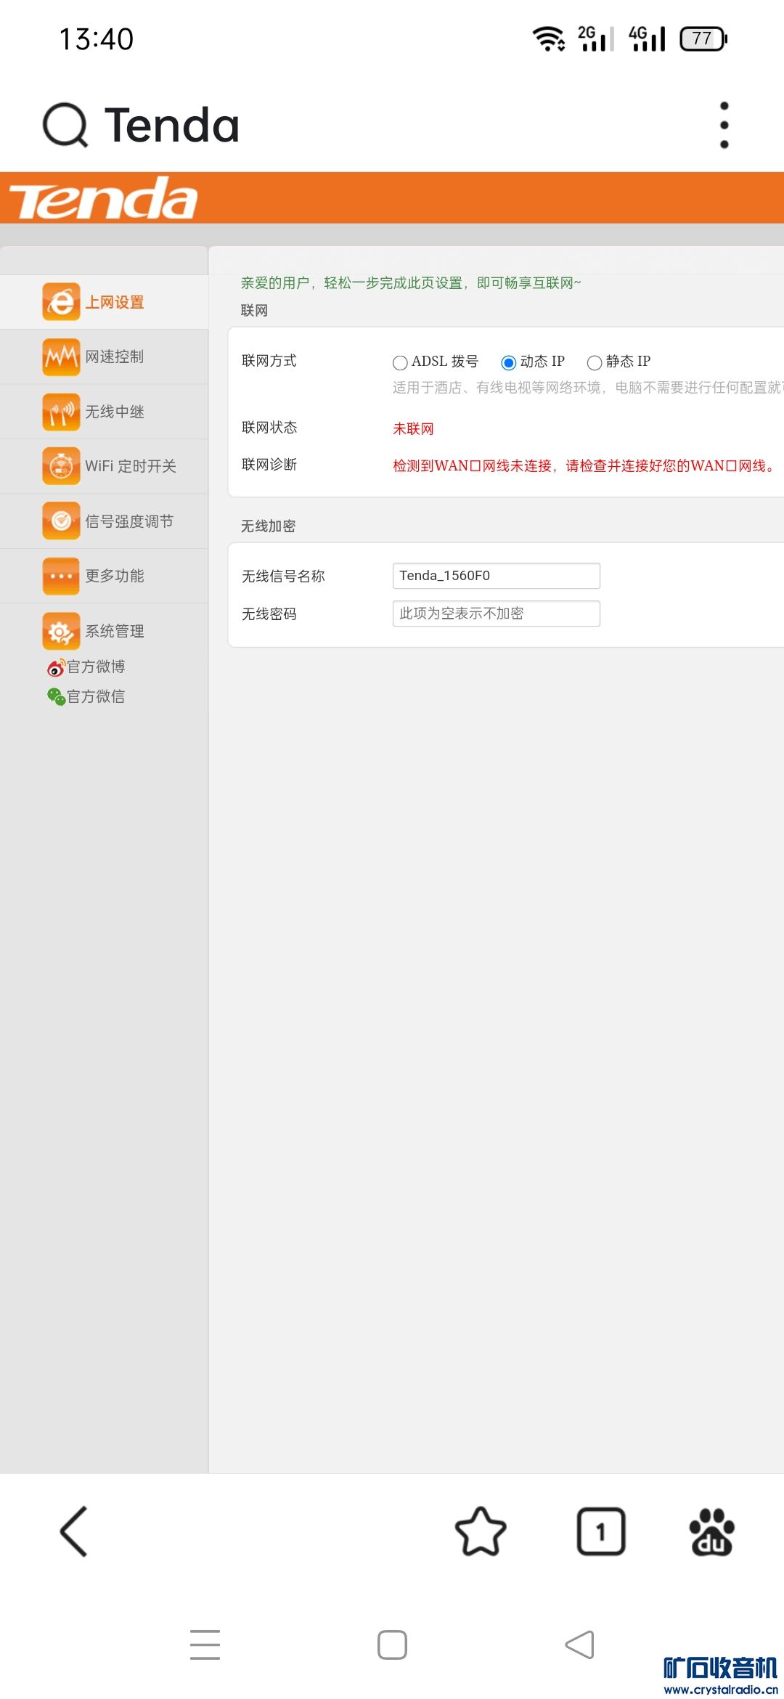The height and width of the screenshot is (1699, 784).
Task: Bookmark page with star icon
Action: [x=481, y=1531]
